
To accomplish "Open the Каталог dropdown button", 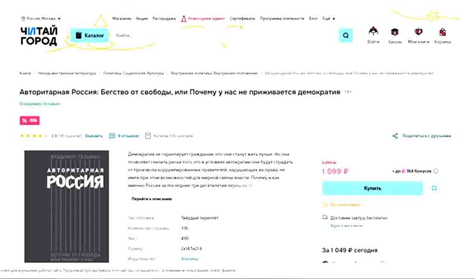I will (90, 35).
